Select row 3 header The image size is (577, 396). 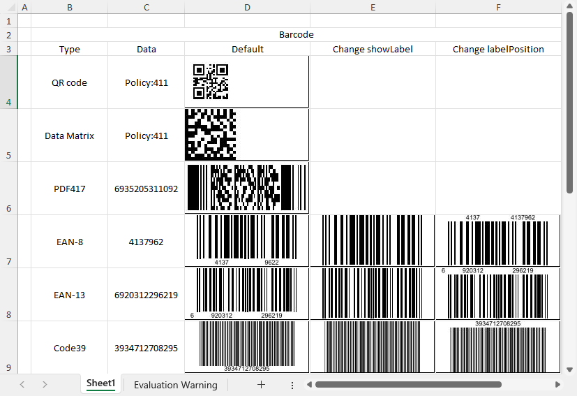pos(9,49)
